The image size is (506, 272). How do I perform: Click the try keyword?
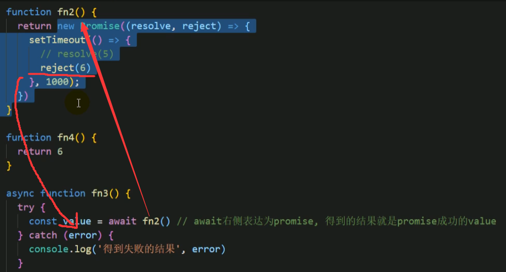(x=26, y=207)
